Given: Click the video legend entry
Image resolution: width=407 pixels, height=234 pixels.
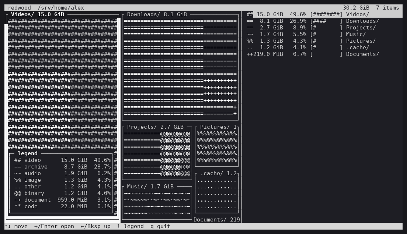Looking at the screenshot, I should coord(63,160).
